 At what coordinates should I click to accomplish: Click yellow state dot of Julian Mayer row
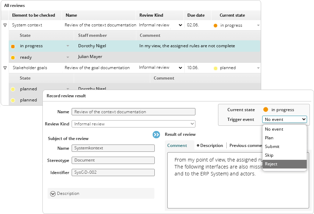click(13, 58)
